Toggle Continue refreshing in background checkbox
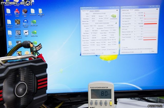The image size is (164, 108). [x=122, y=49]
